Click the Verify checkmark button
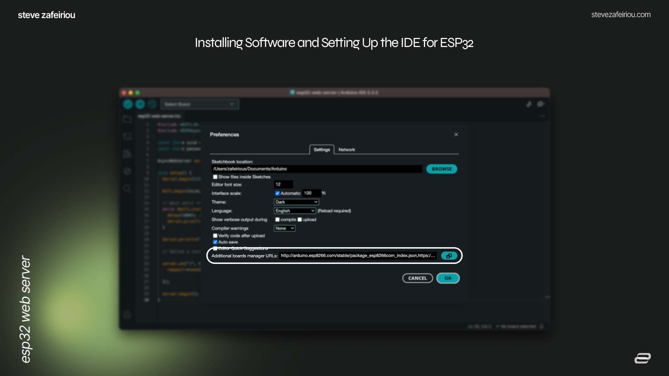The height and width of the screenshot is (376, 669). pos(128,104)
